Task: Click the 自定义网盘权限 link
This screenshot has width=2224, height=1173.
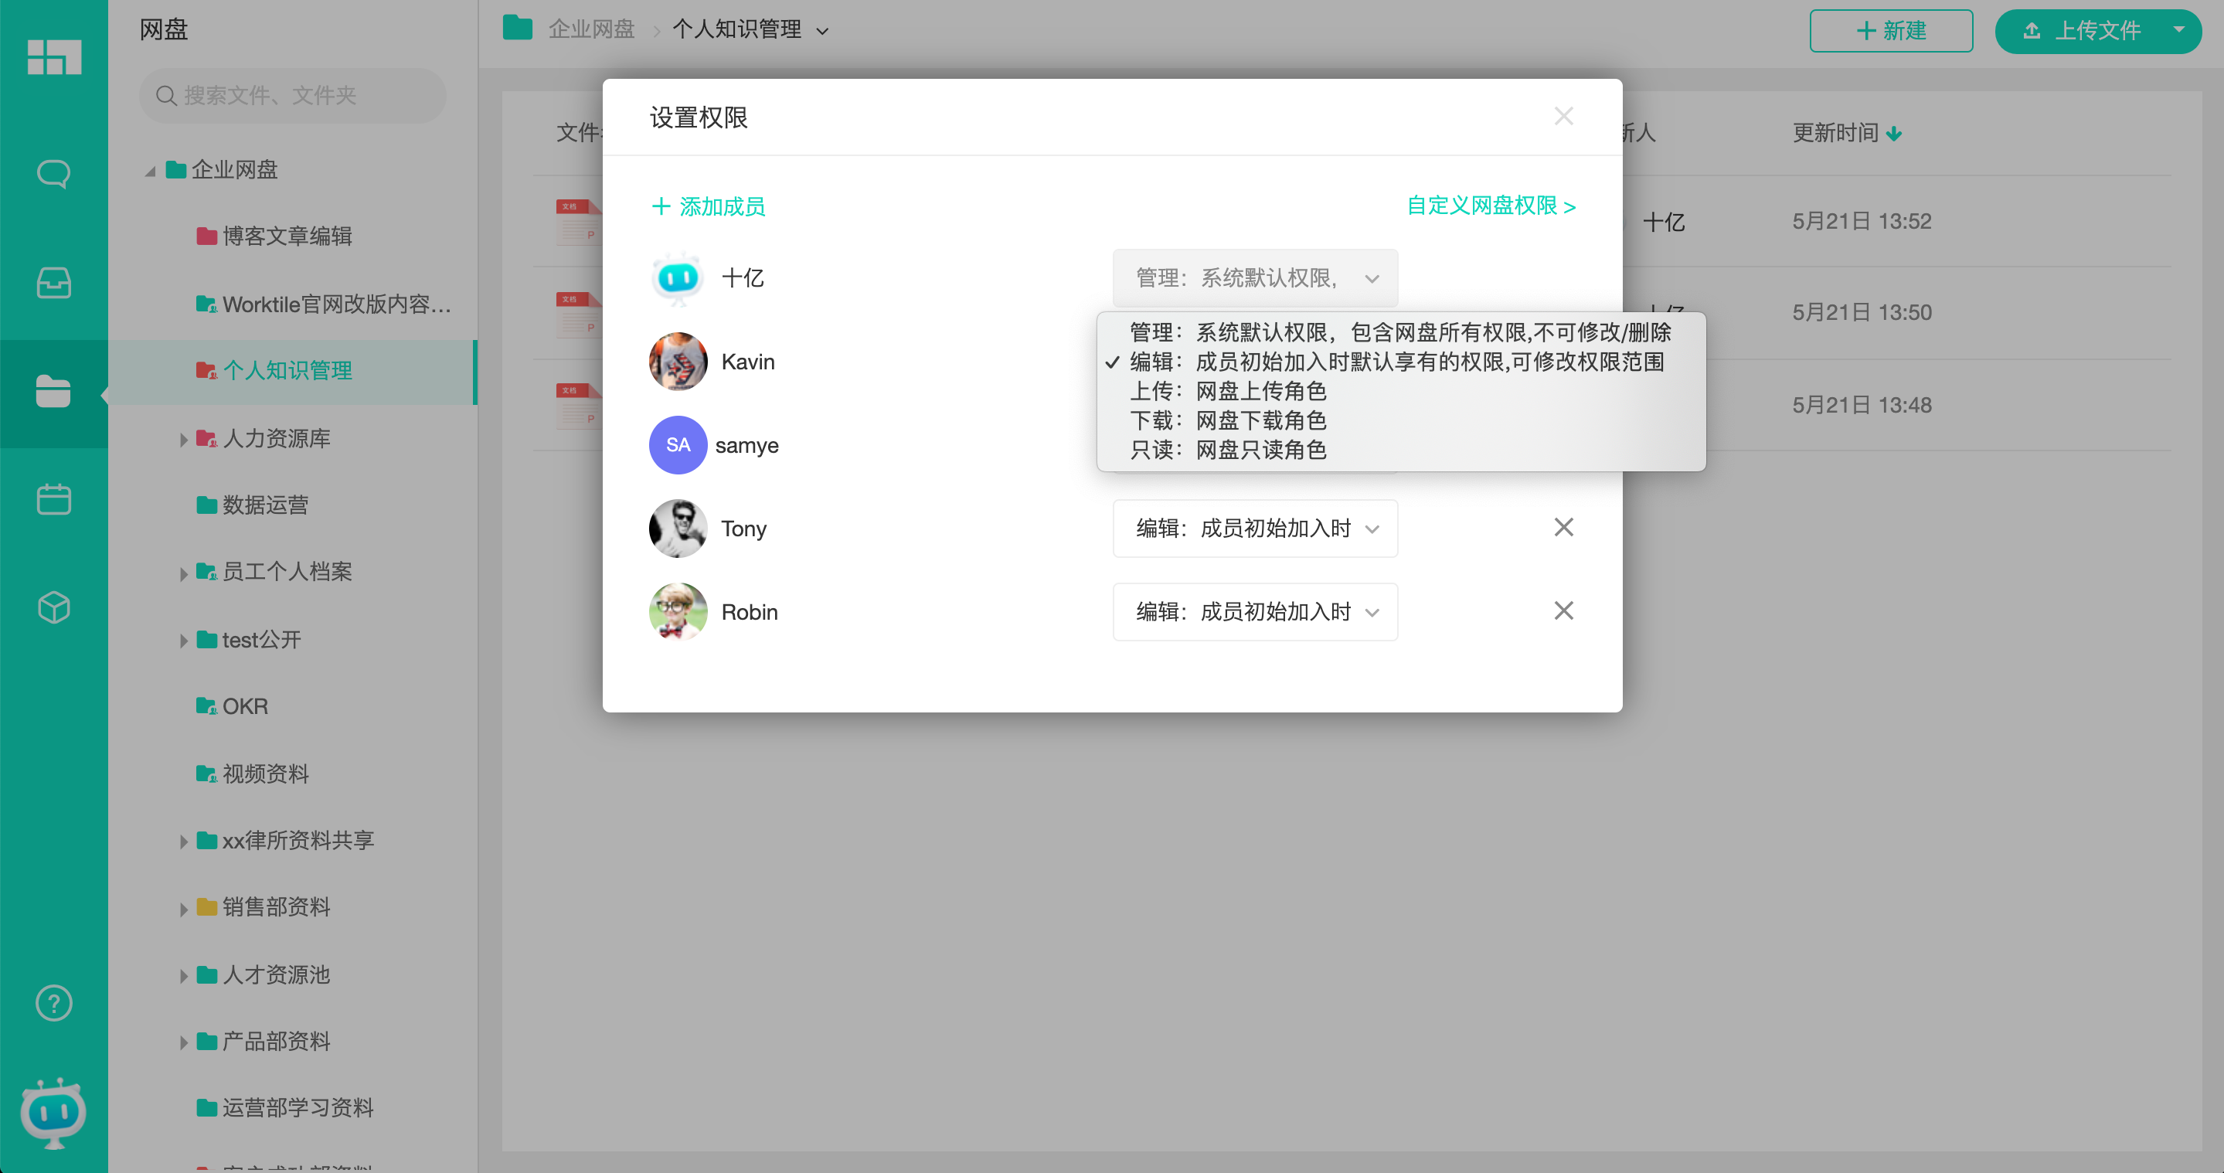Action: [x=1491, y=206]
